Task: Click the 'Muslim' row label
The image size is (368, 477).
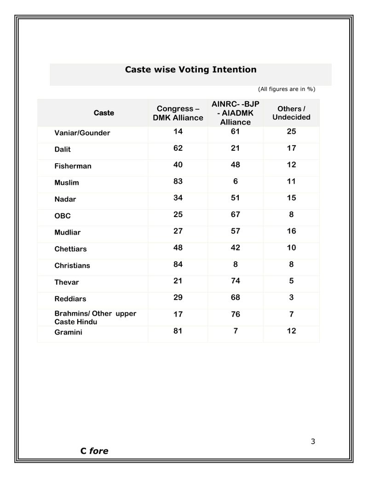Action: 67,183
